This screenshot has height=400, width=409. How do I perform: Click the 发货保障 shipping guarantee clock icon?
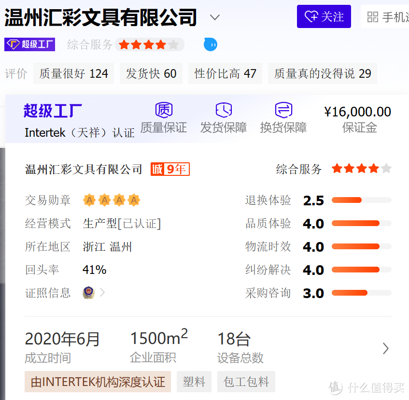[x=224, y=110]
